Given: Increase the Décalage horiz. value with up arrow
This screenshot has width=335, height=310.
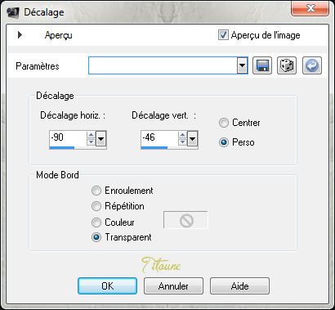Looking at the screenshot, I should (x=92, y=135).
